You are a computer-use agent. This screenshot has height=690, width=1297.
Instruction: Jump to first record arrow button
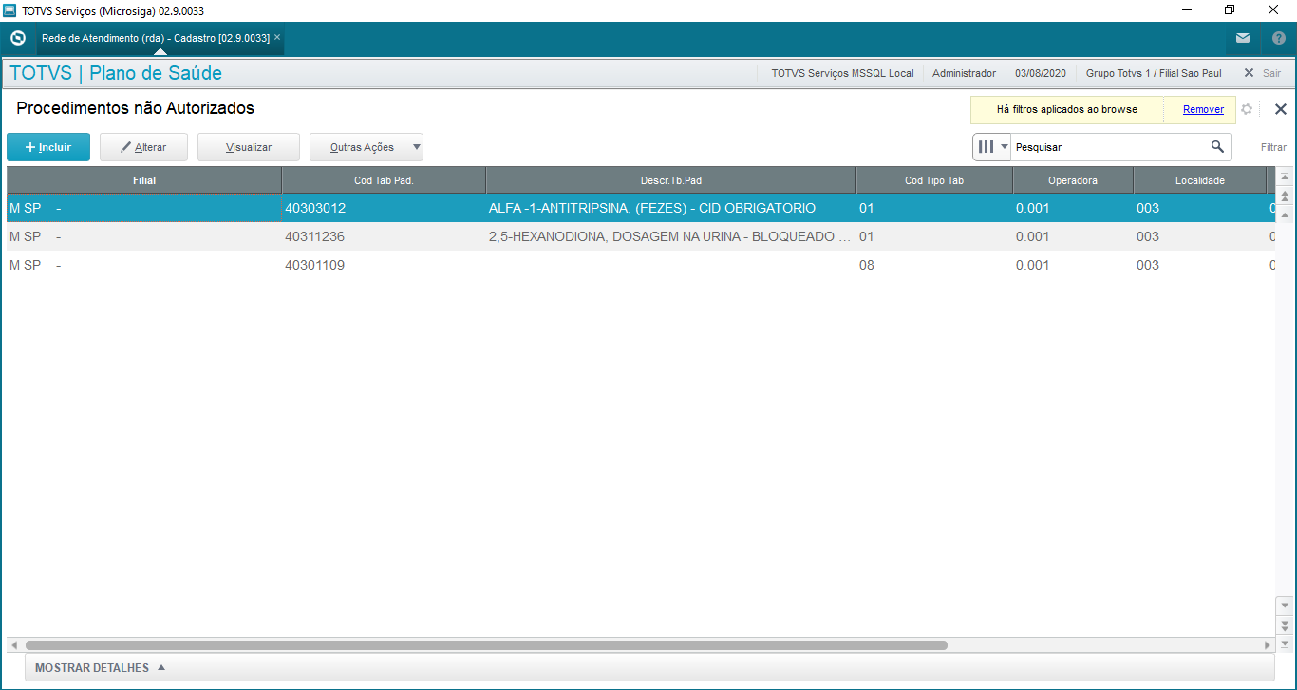click(1286, 177)
